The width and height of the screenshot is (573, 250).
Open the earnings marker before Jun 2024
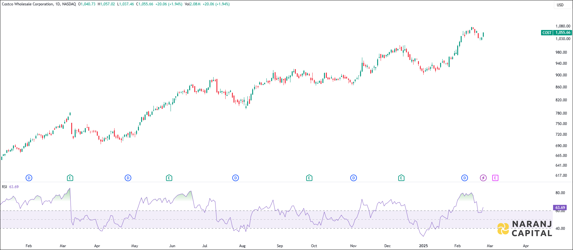coord(169,178)
